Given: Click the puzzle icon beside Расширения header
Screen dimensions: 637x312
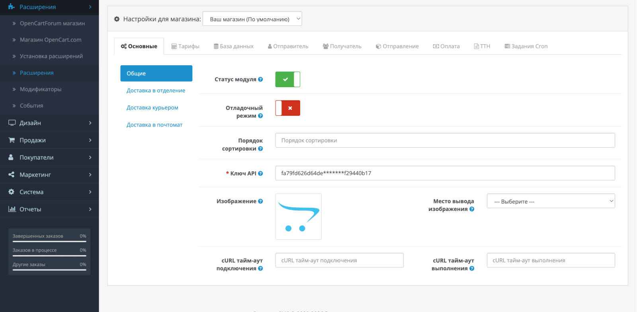Looking at the screenshot, I should point(12,7).
